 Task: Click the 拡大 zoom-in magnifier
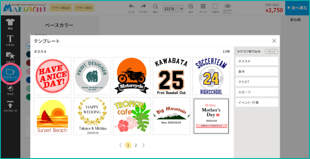[191, 8]
